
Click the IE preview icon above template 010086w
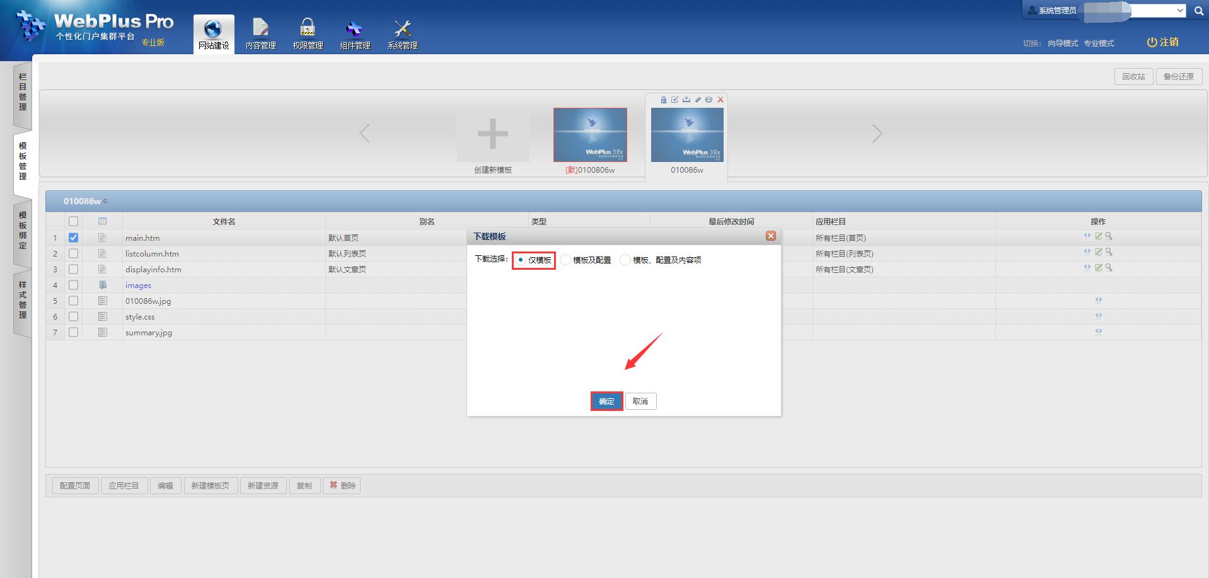(x=709, y=100)
